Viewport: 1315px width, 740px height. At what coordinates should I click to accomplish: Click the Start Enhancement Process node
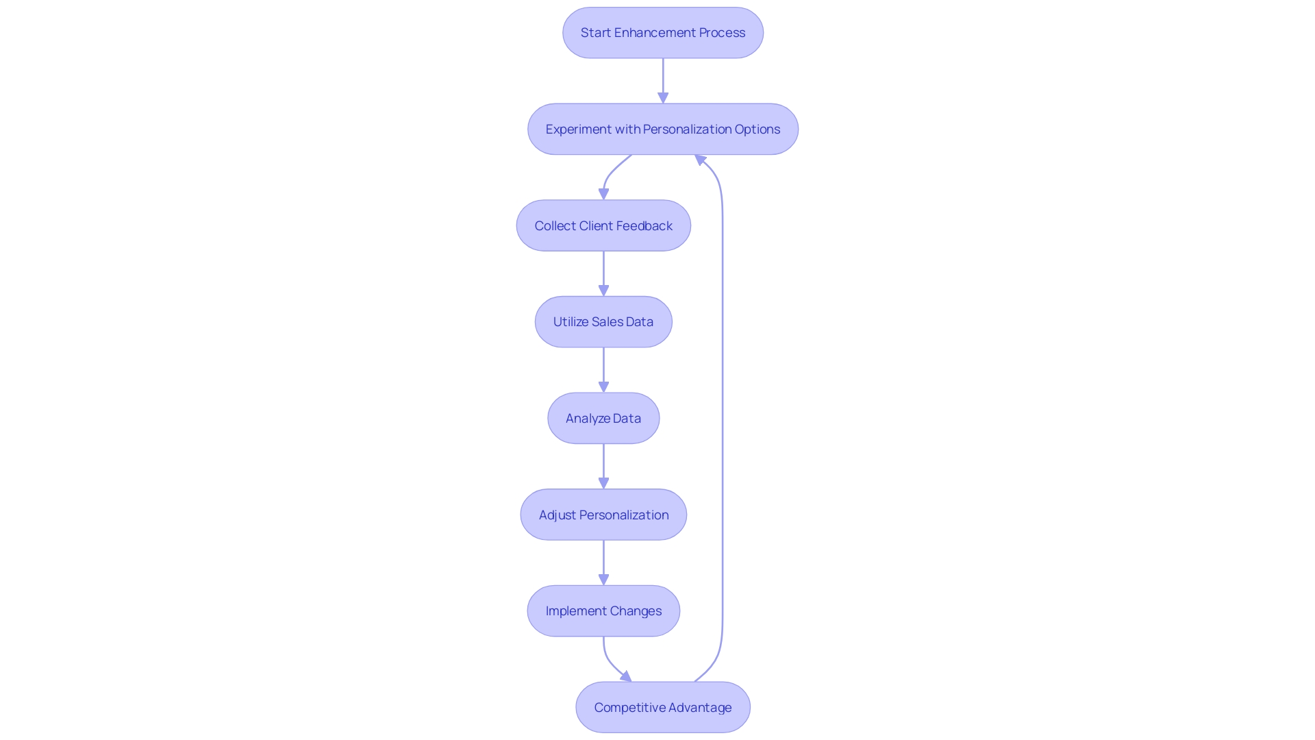(663, 32)
